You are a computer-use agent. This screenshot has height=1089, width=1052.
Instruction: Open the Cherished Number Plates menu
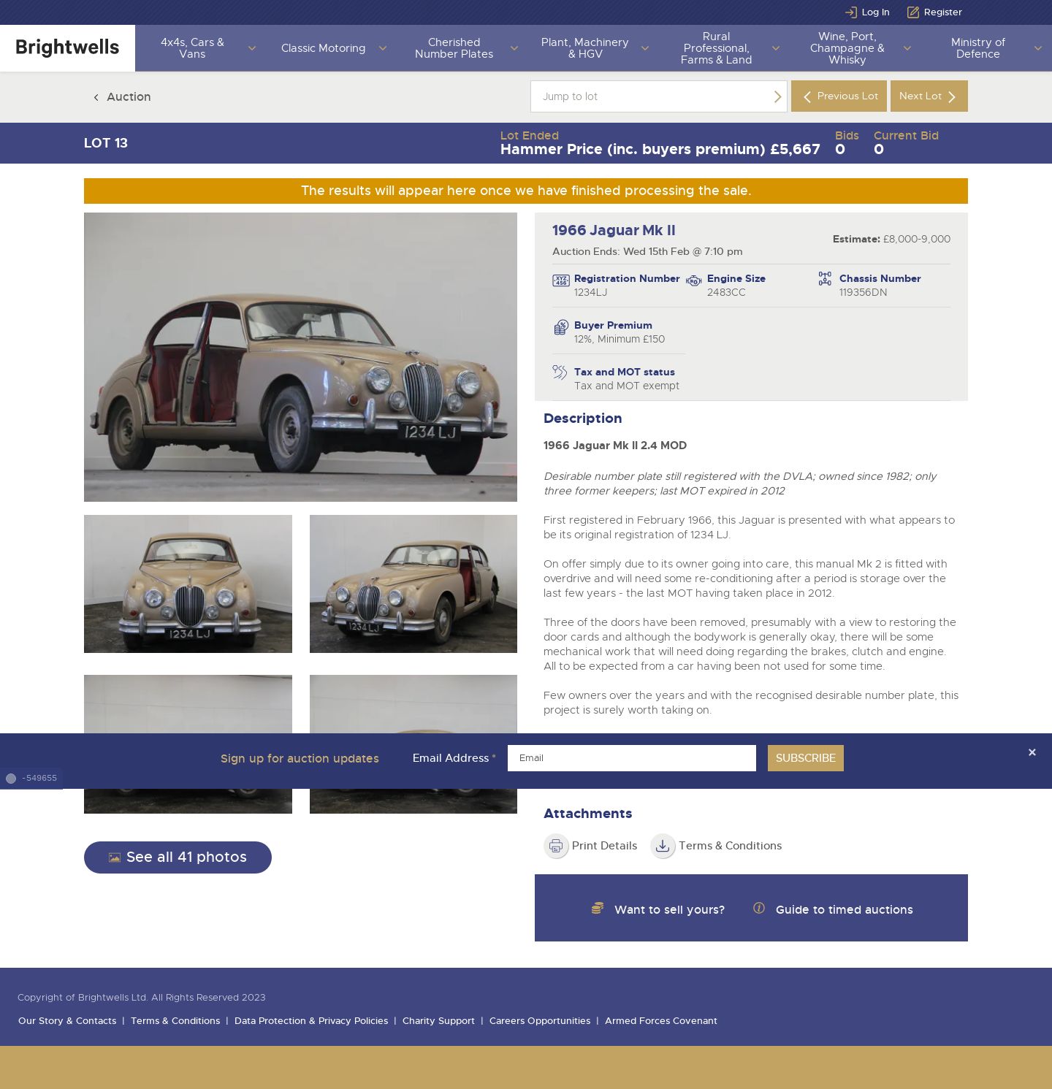tap(454, 48)
